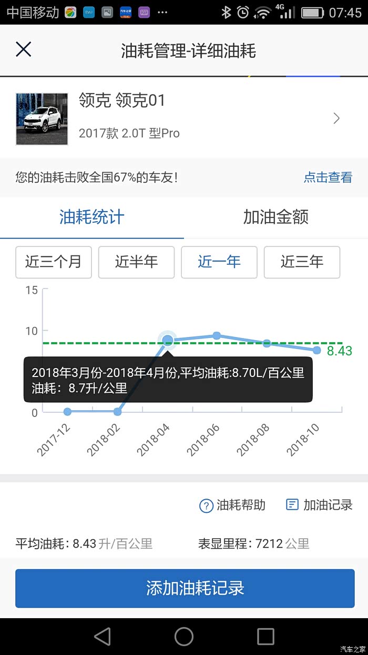368x655 pixels.
Task: Tap the keyboard notification icon
Action: (144, 12)
